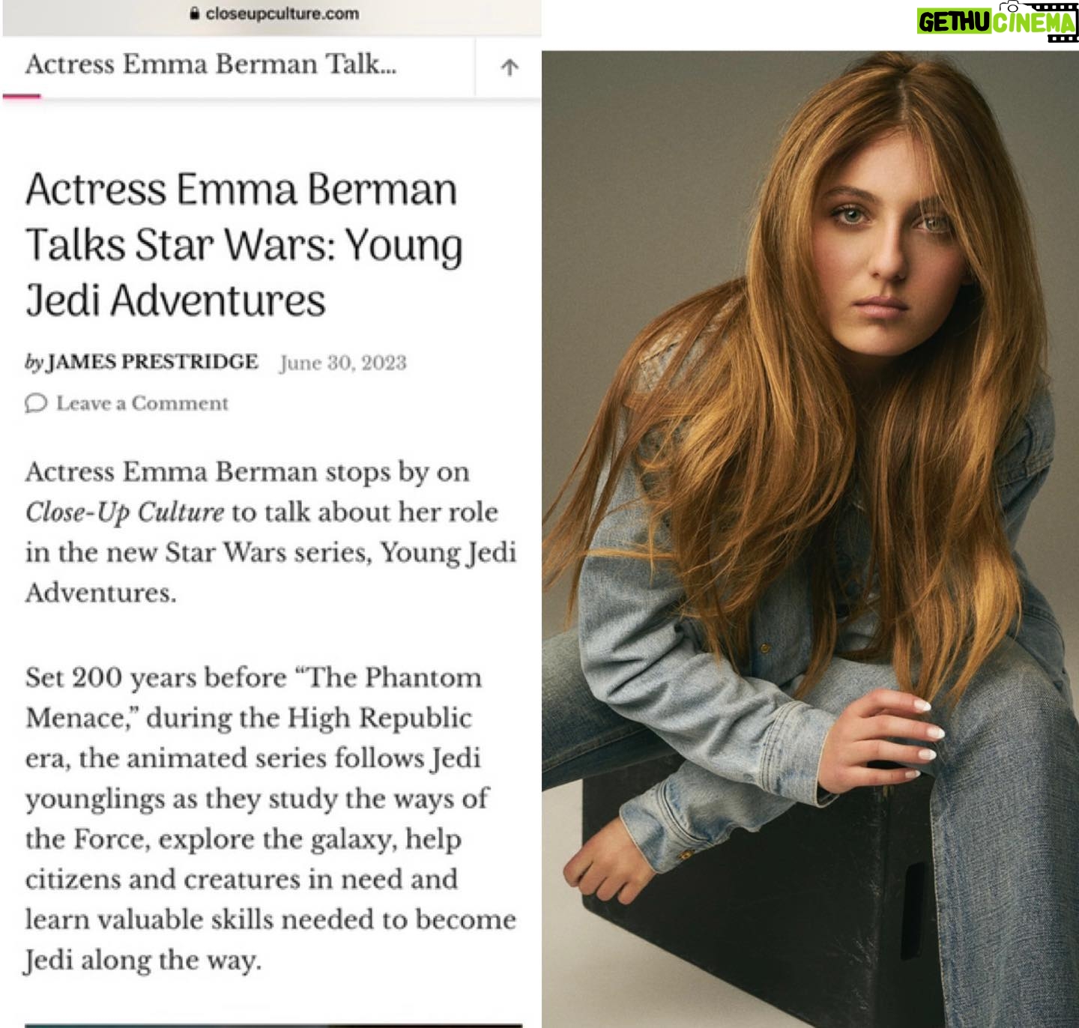1079x1028 pixels.
Task: Click the word by before James Prestridge
Action: pyautogui.click(x=34, y=363)
